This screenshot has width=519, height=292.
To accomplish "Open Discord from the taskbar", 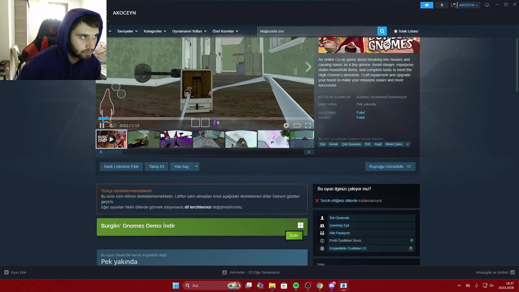I will [x=332, y=286].
